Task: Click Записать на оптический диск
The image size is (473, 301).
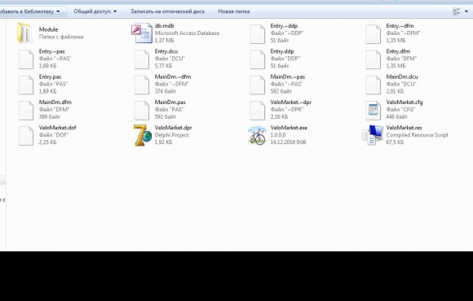Action: 167,11
